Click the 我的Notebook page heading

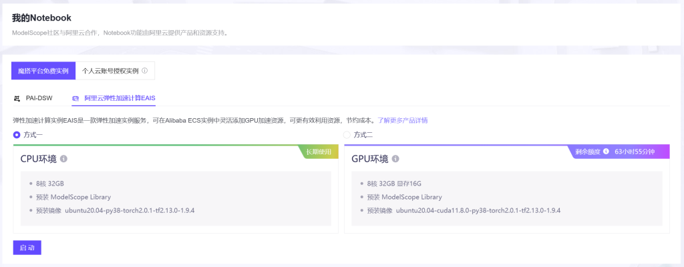click(41, 18)
